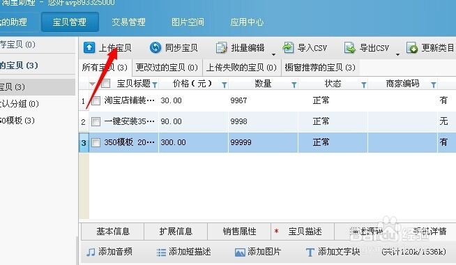Click the 同步宝贝 button label
The image size is (456, 265).
click(x=181, y=48)
